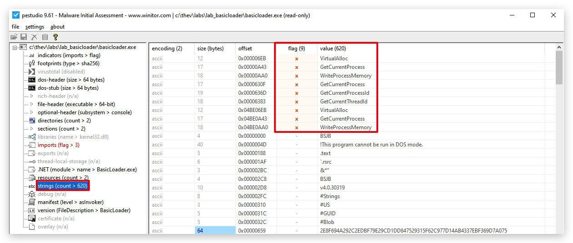Select the '!This program cannot be run in DOS mode.' string
This screenshot has width=573, height=243.
(372, 145)
